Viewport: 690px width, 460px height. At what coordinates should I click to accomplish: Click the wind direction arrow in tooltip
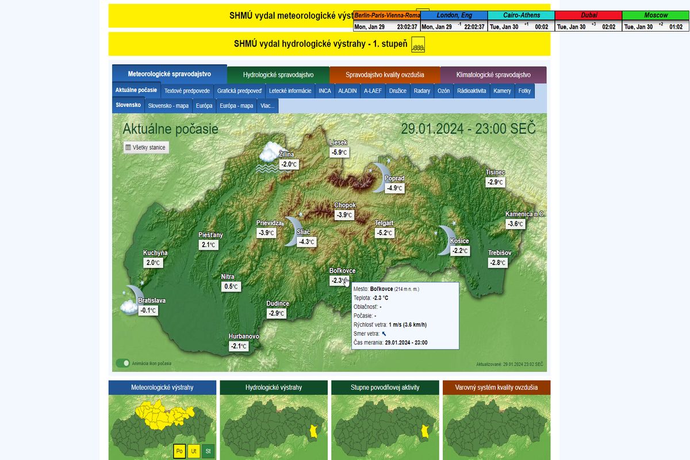(x=384, y=333)
